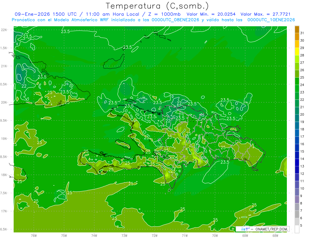Click the '71W' longitude axis label
The height and width of the screenshot is (239, 309).
click(185, 235)
